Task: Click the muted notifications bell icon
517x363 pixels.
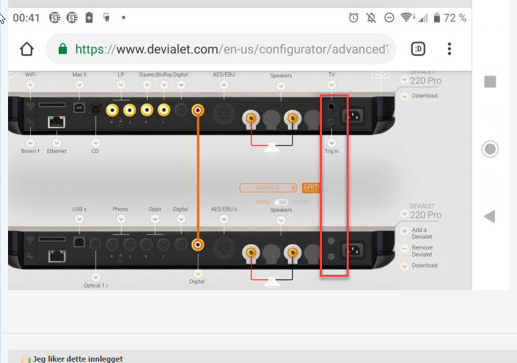Action: click(371, 17)
